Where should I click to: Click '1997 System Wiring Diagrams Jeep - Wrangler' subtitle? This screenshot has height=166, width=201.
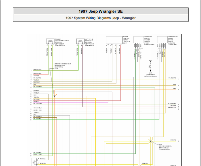pos(101,18)
